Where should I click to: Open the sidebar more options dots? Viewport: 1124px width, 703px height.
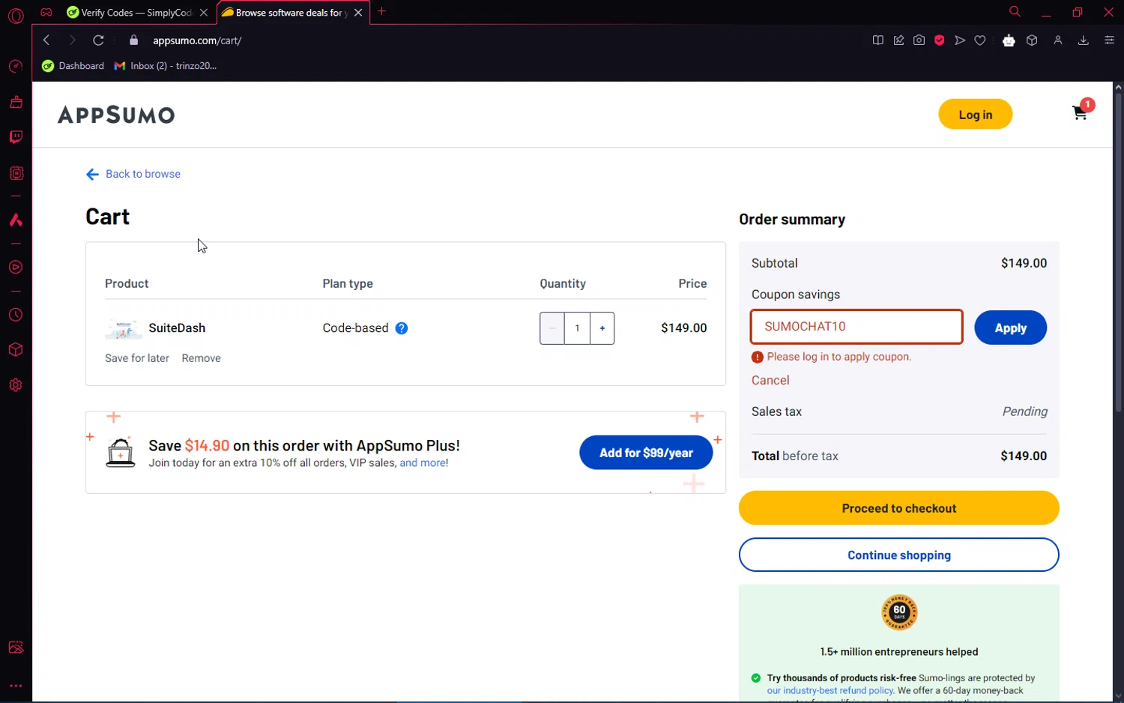(x=16, y=686)
